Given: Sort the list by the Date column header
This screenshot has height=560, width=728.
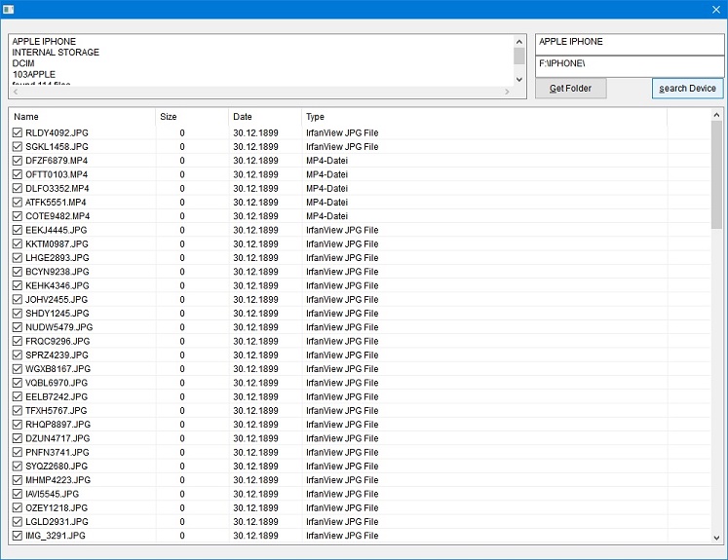Looking at the screenshot, I should click(x=265, y=117).
